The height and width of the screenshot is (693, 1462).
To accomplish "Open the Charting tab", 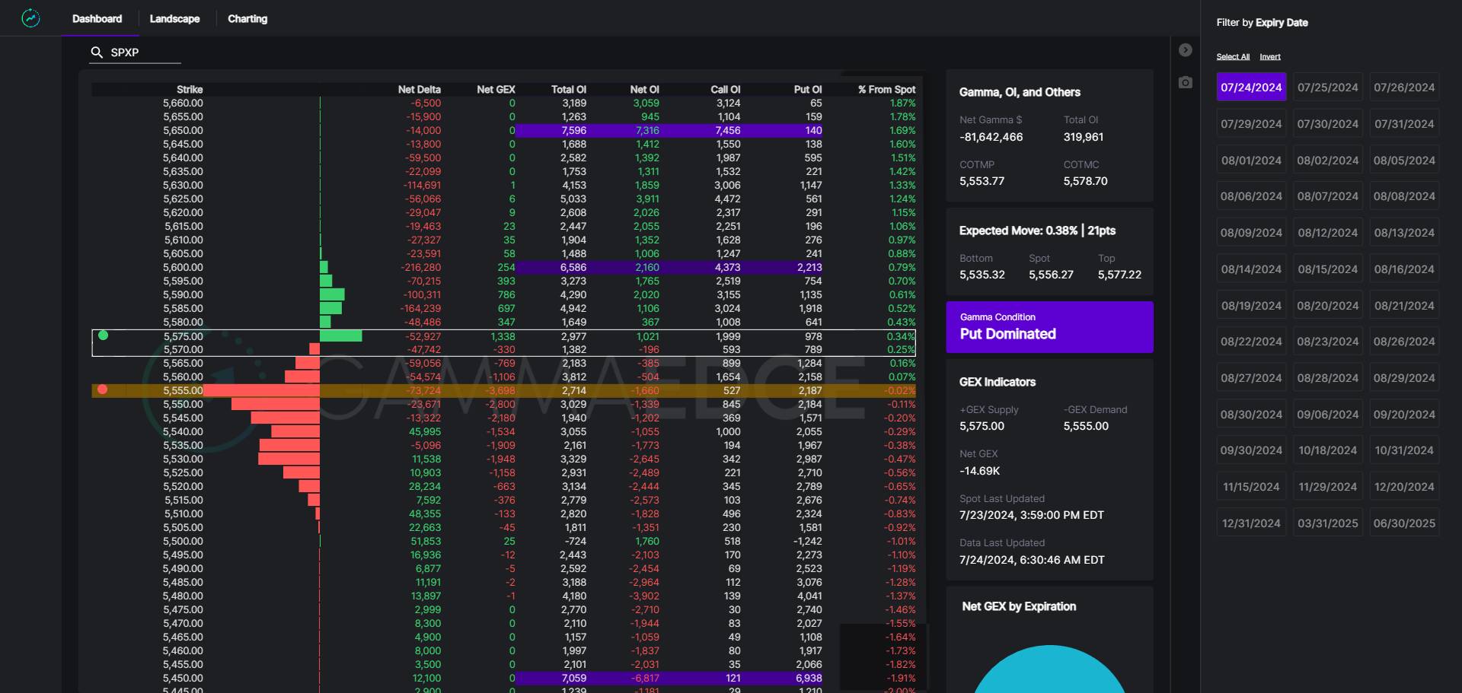I will 247,19.
